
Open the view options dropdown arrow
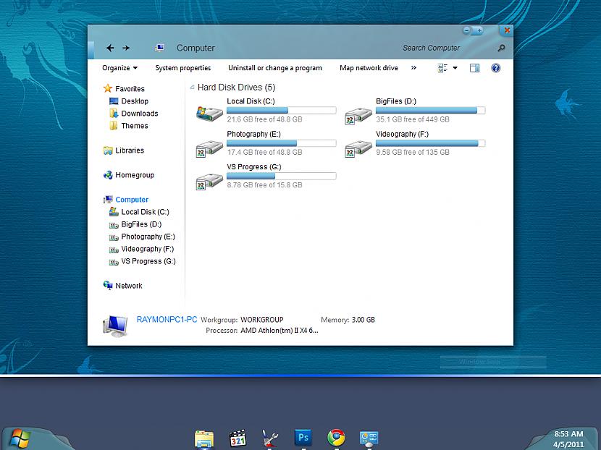pyautogui.click(x=455, y=68)
